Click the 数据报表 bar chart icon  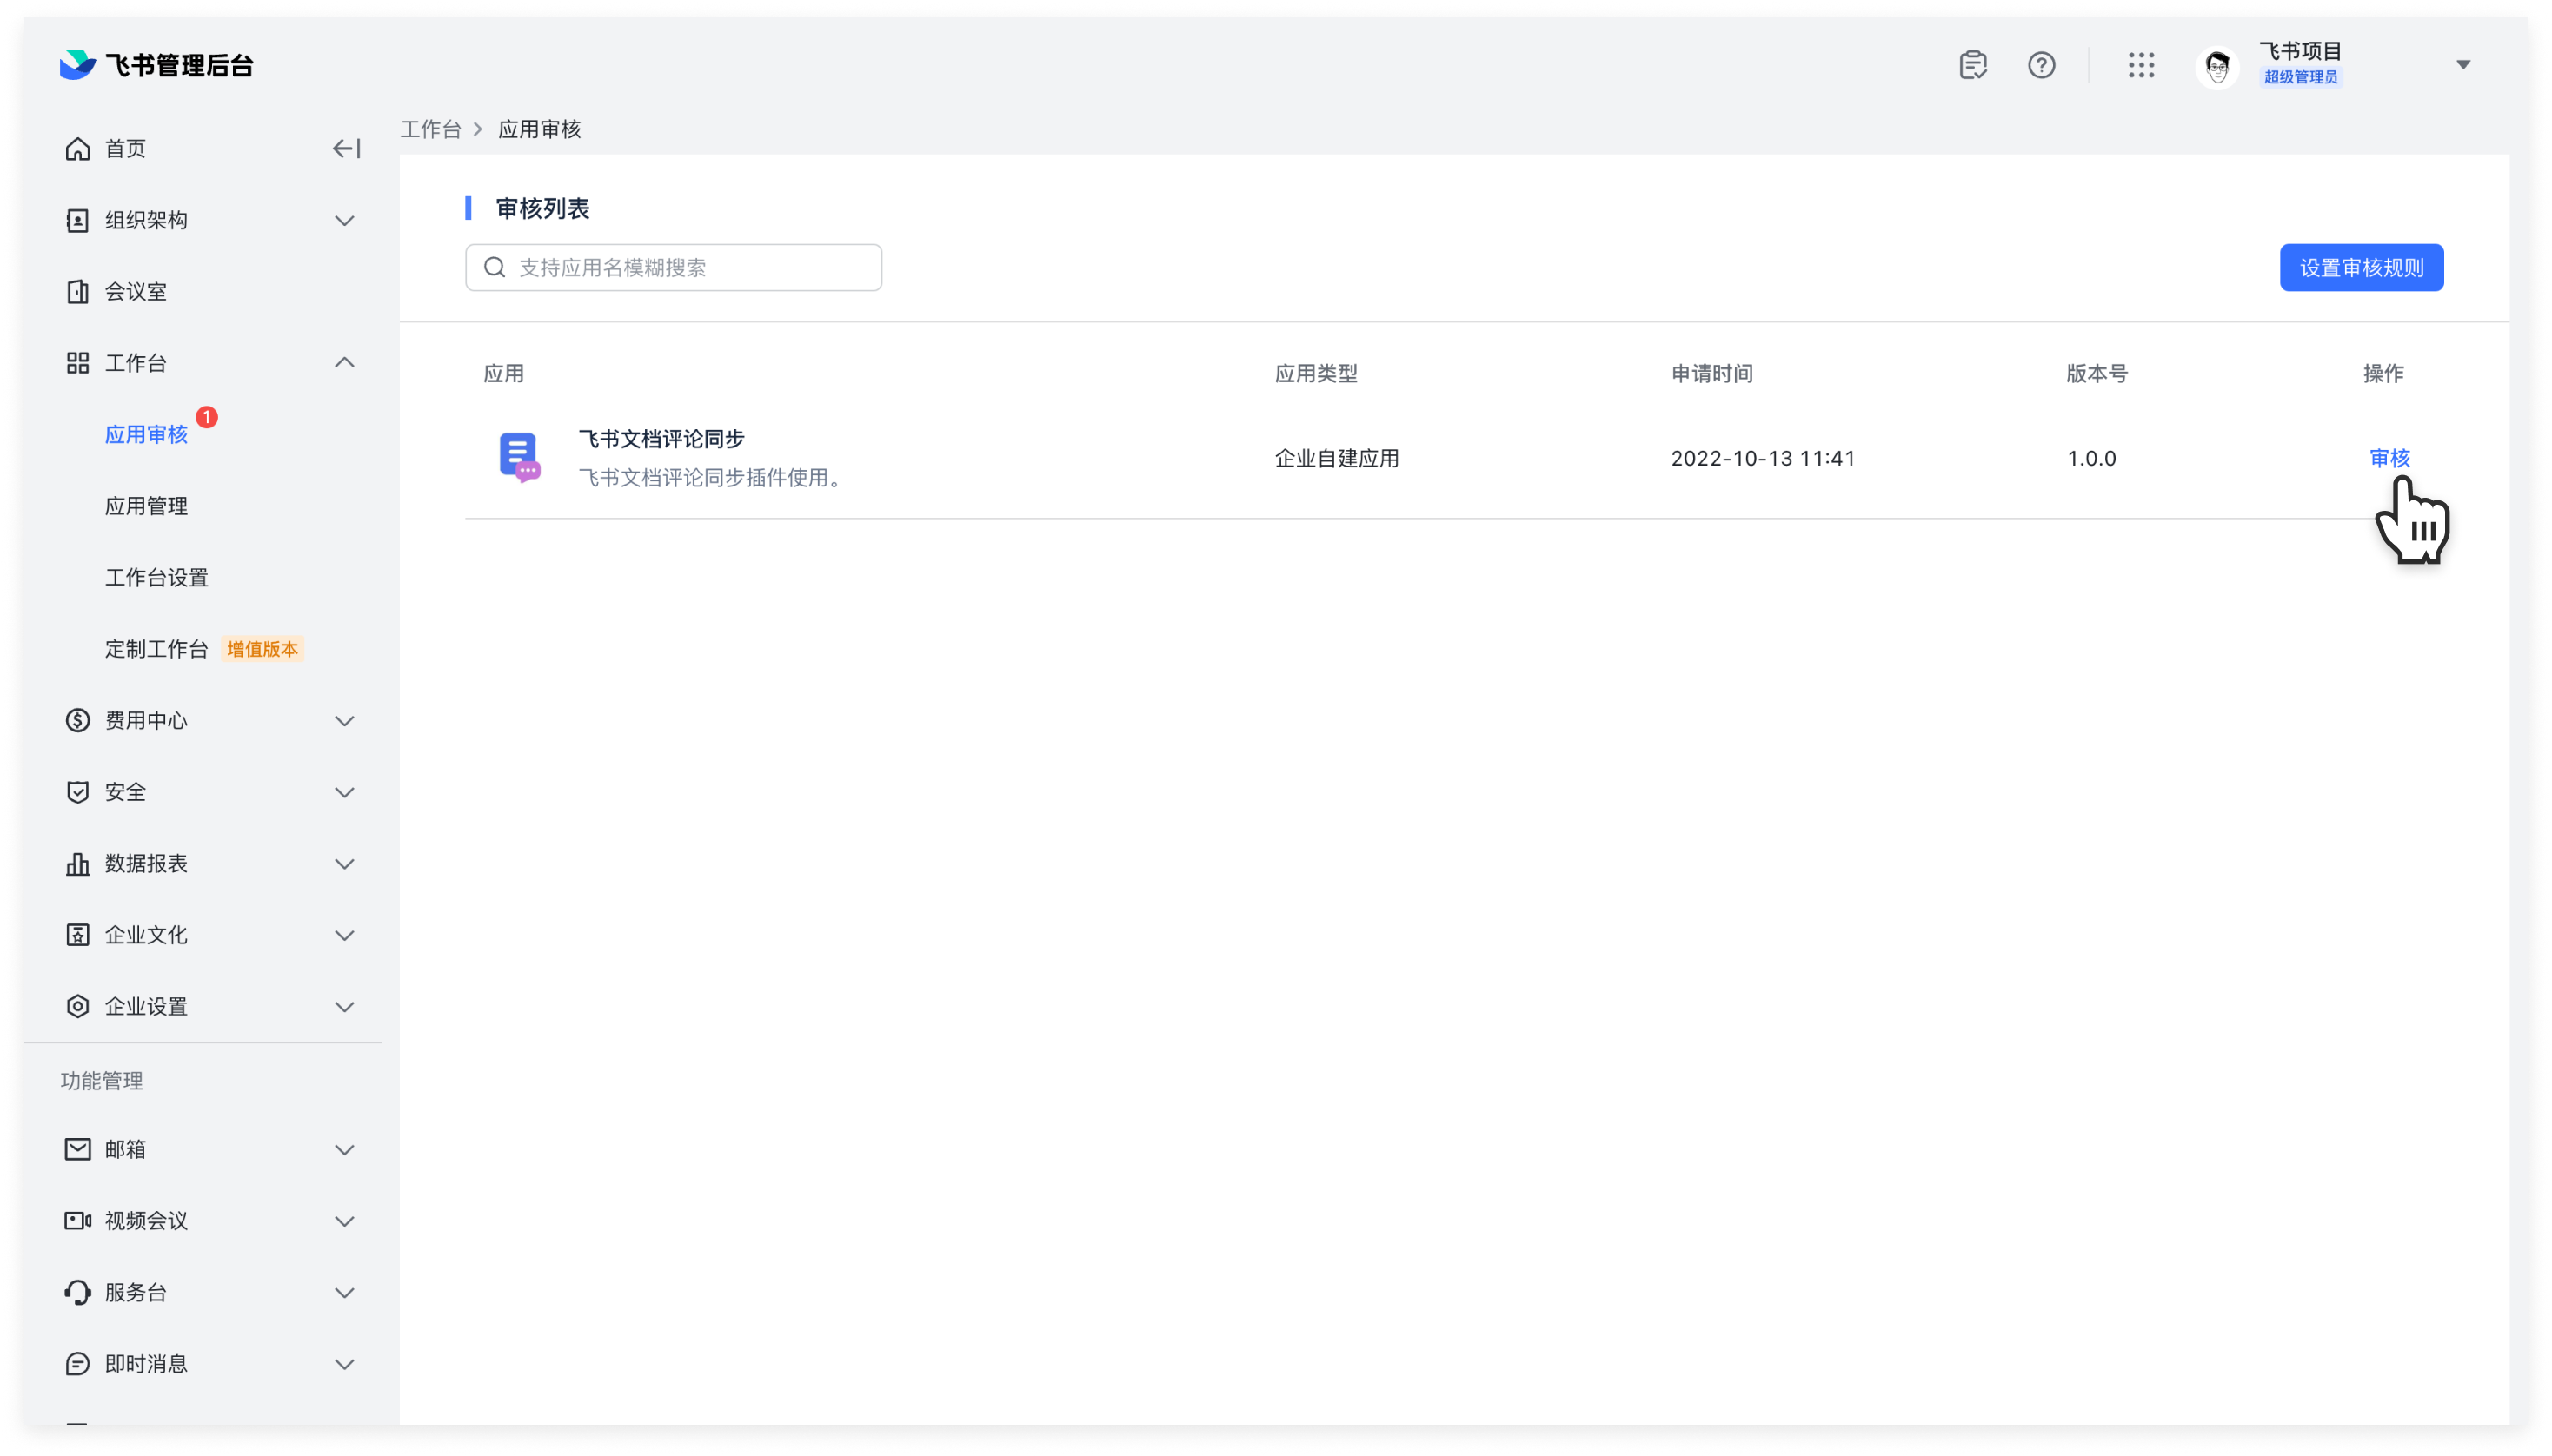(78, 863)
